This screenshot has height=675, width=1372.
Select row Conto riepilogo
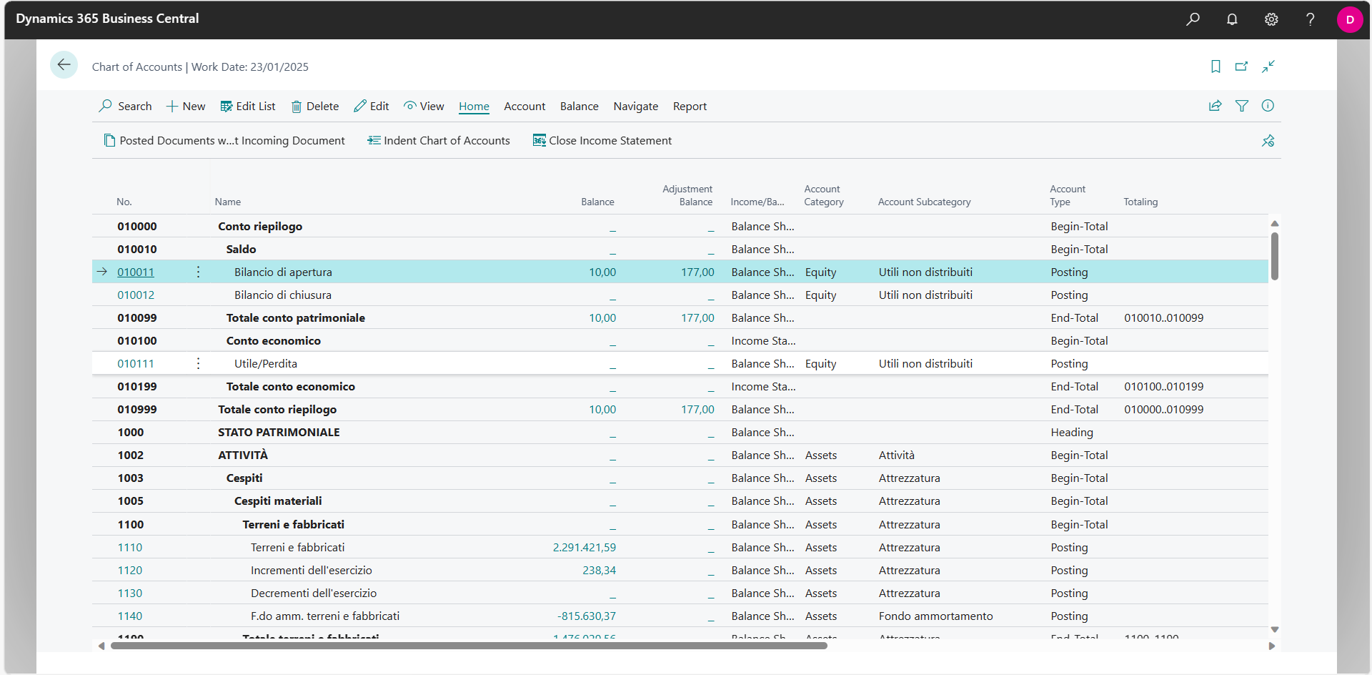[680, 226]
